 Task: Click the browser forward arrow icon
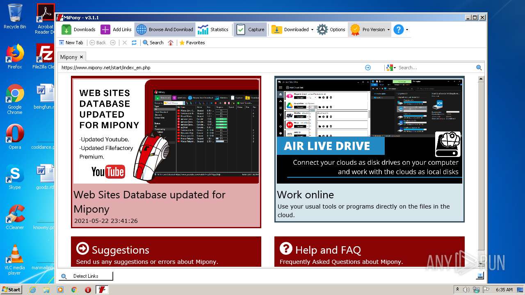click(x=113, y=43)
